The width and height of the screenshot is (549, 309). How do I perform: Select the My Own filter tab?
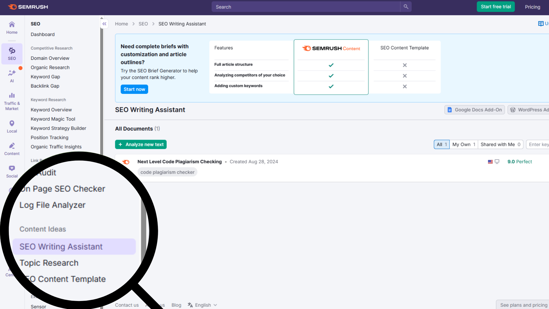pyautogui.click(x=464, y=144)
